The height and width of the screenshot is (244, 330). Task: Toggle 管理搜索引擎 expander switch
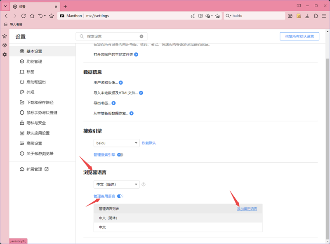click(x=120, y=155)
